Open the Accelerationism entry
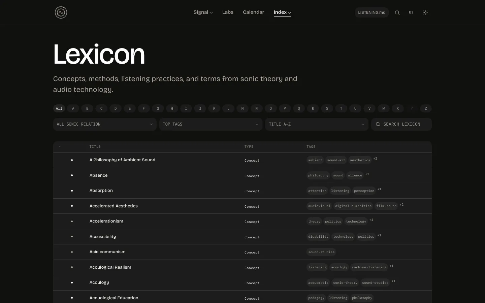Image resolution: width=485 pixels, height=303 pixels. tap(106, 221)
